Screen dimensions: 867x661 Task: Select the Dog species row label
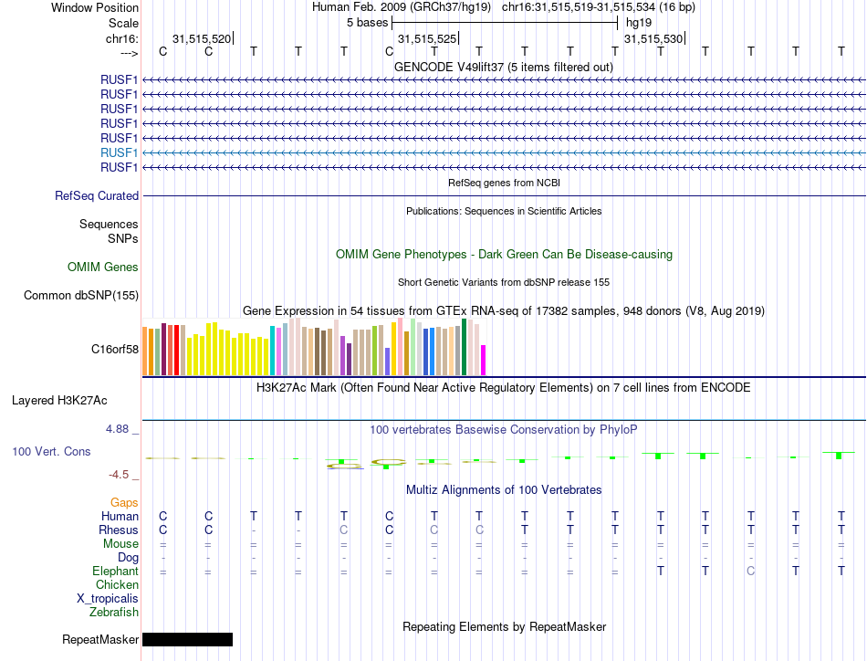tap(128, 558)
